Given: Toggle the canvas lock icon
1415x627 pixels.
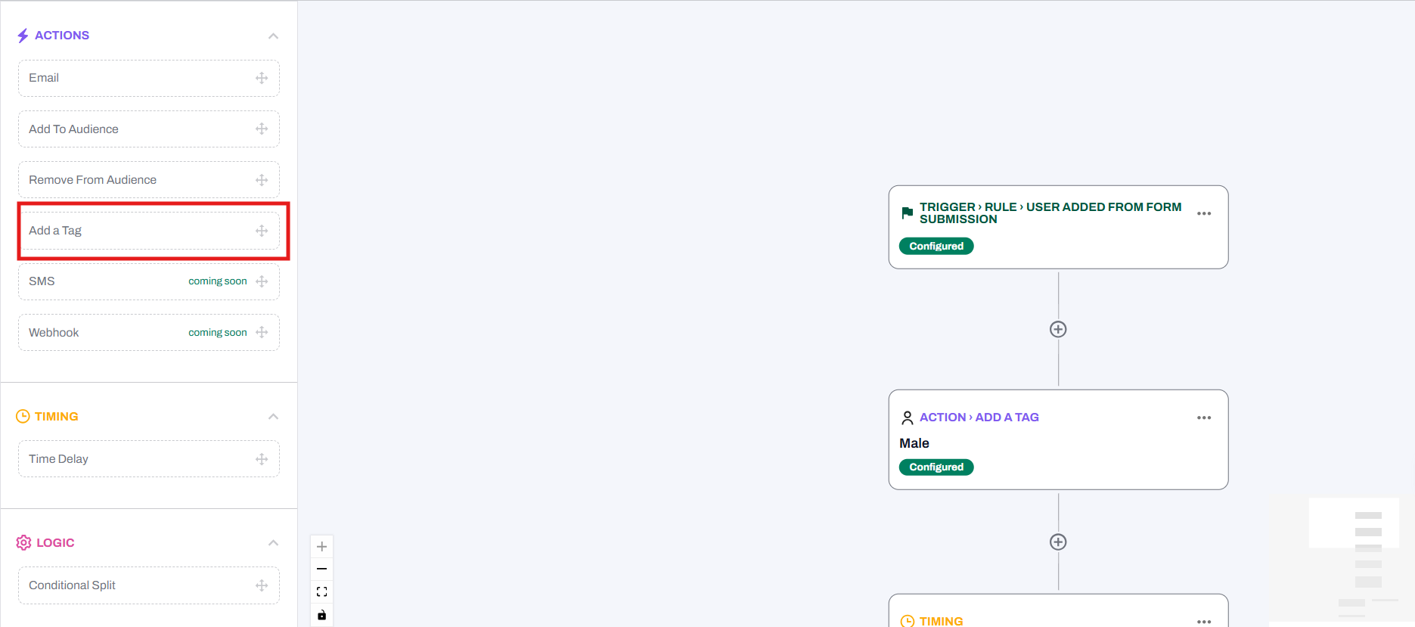Looking at the screenshot, I should click(x=321, y=615).
